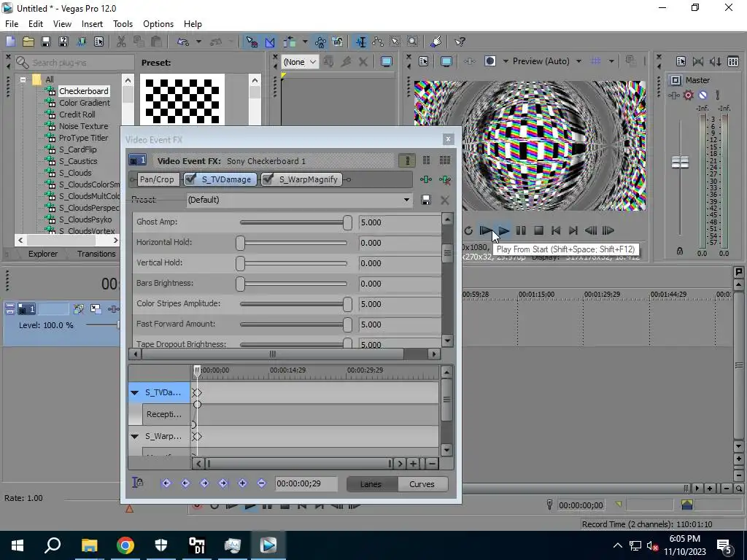Toggle Automatic Crossfades in main toolbar
This screenshot has width=747, height=560.
270,42
